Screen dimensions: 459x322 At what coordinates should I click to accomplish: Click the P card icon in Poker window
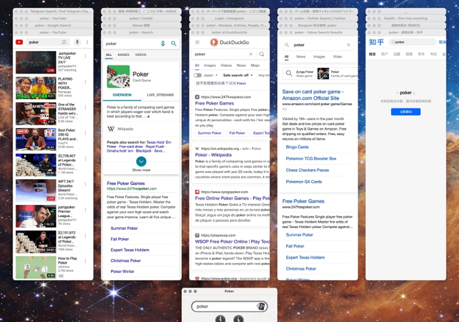click(261, 306)
